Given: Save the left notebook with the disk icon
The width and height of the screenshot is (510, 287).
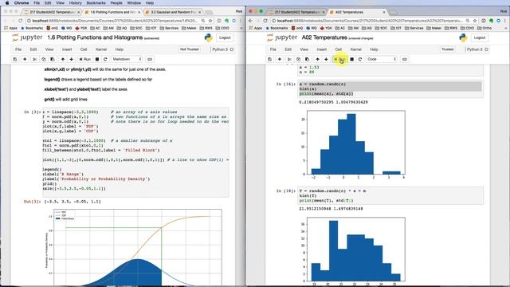Looking at the screenshot, I should [15, 59].
